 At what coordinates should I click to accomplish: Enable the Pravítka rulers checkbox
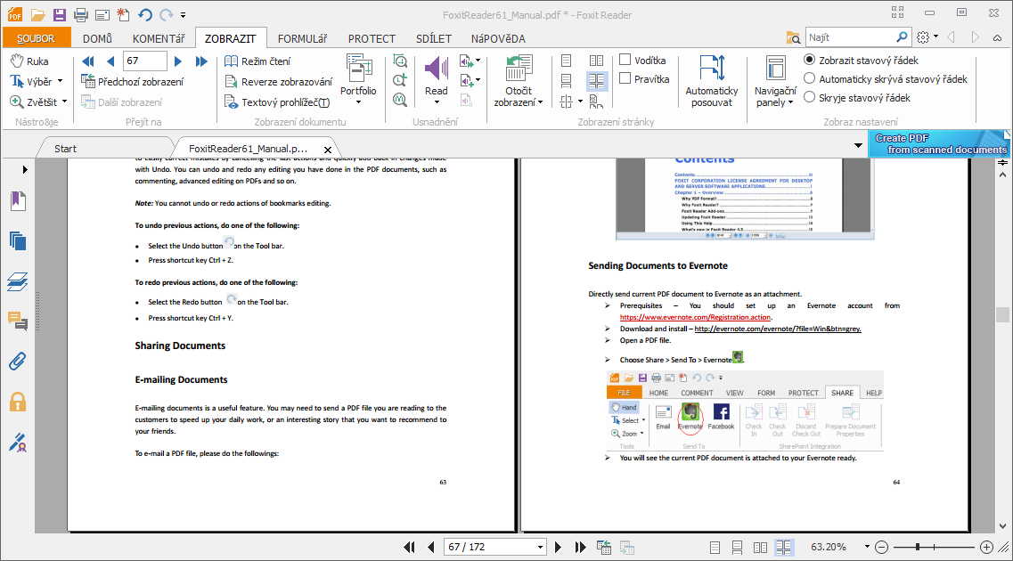pos(625,78)
